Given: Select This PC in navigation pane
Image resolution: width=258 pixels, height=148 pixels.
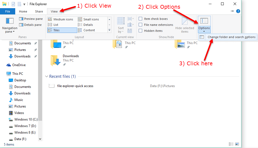Looking at the screenshot, I should click(x=15, y=73).
